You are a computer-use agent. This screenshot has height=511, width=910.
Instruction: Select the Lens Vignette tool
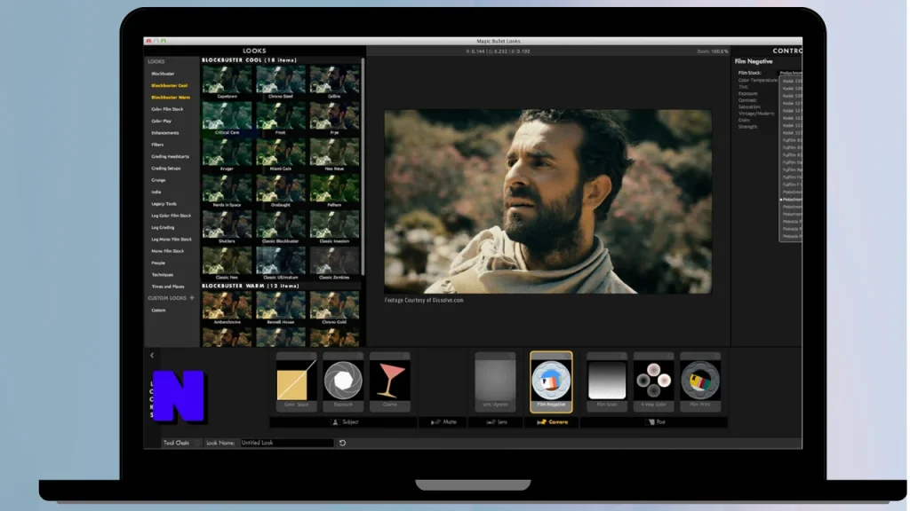[495, 381]
